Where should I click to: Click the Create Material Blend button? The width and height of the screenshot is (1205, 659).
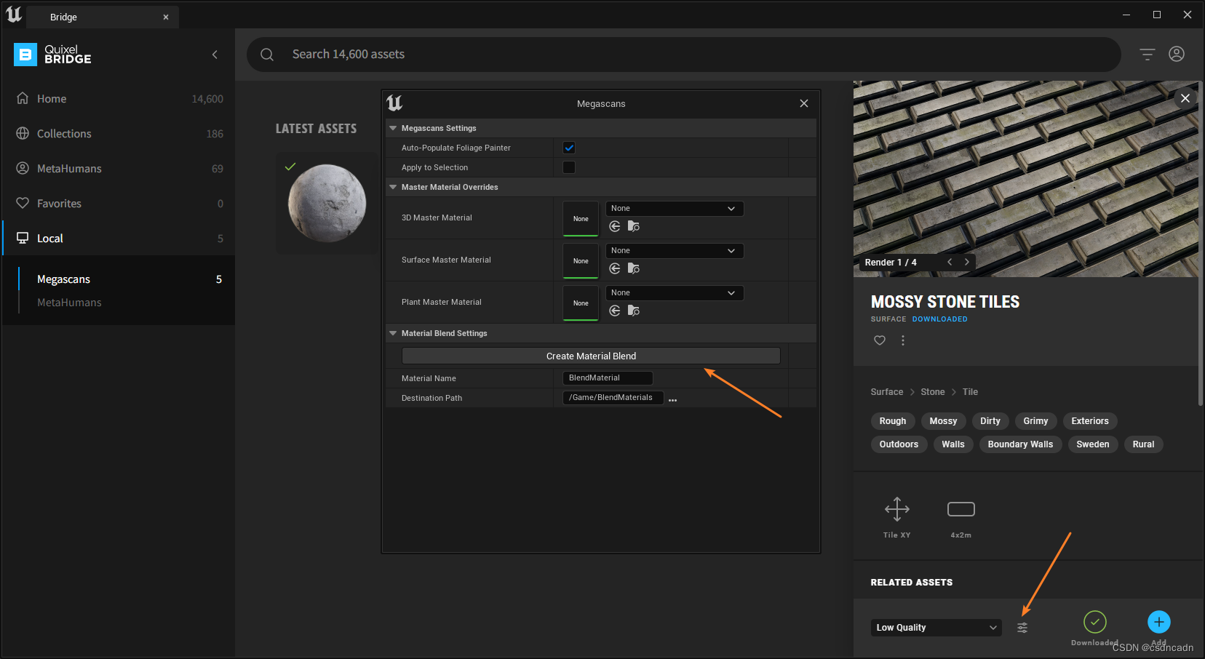pyautogui.click(x=591, y=356)
